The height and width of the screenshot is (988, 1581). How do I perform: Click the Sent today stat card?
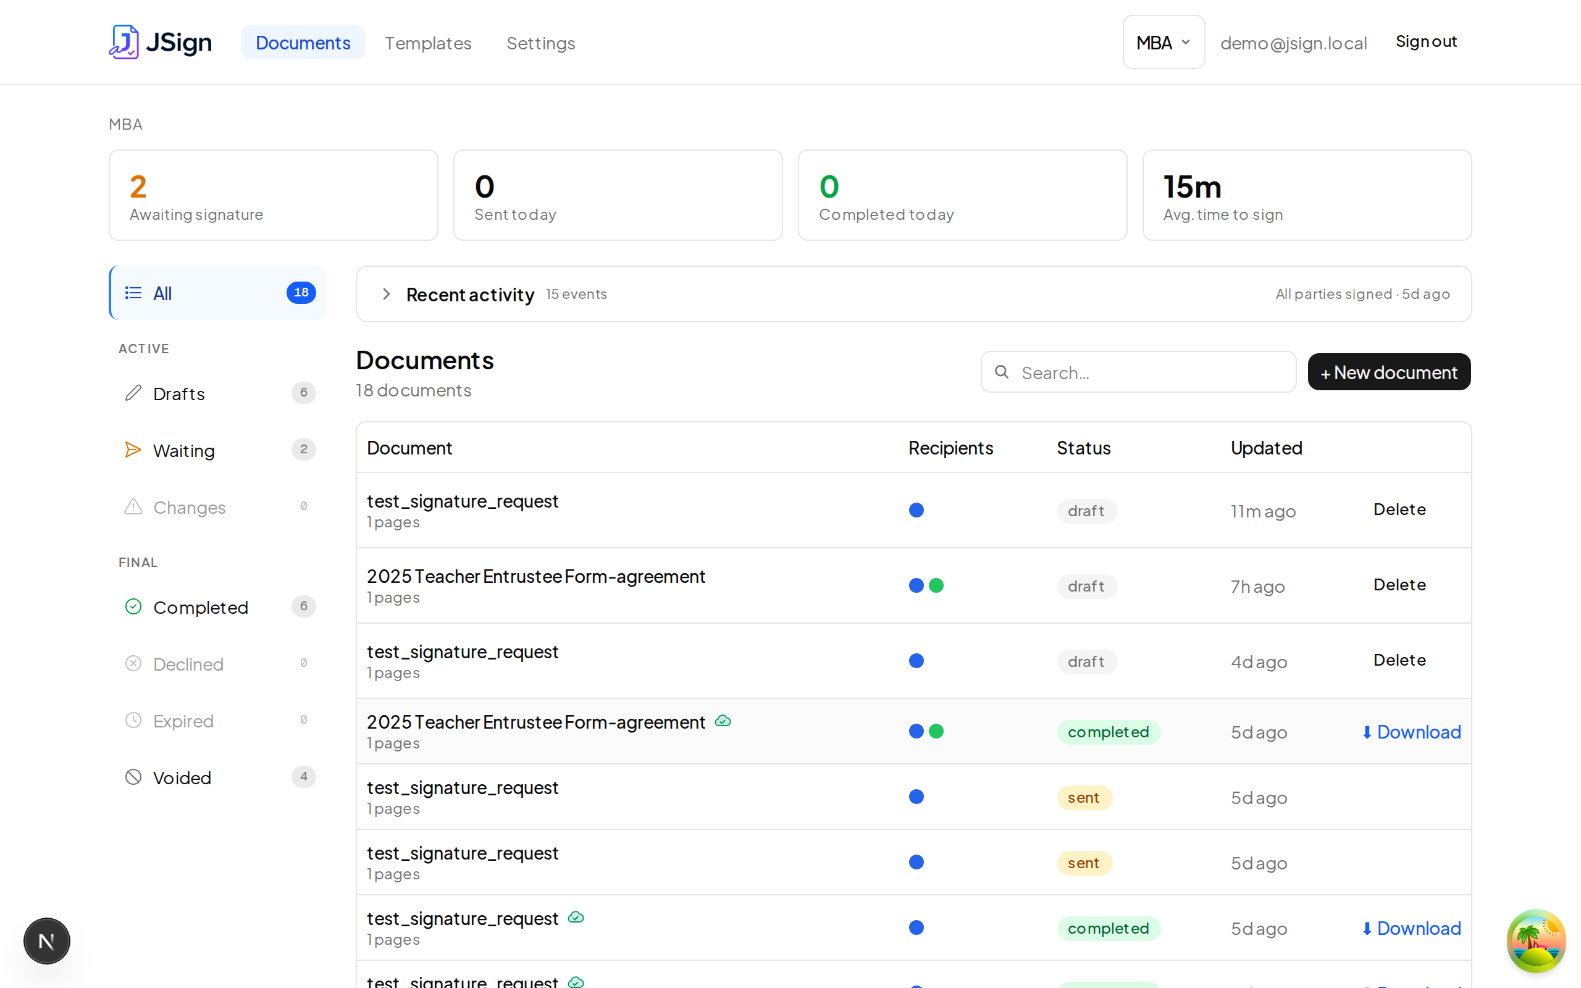coord(618,195)
